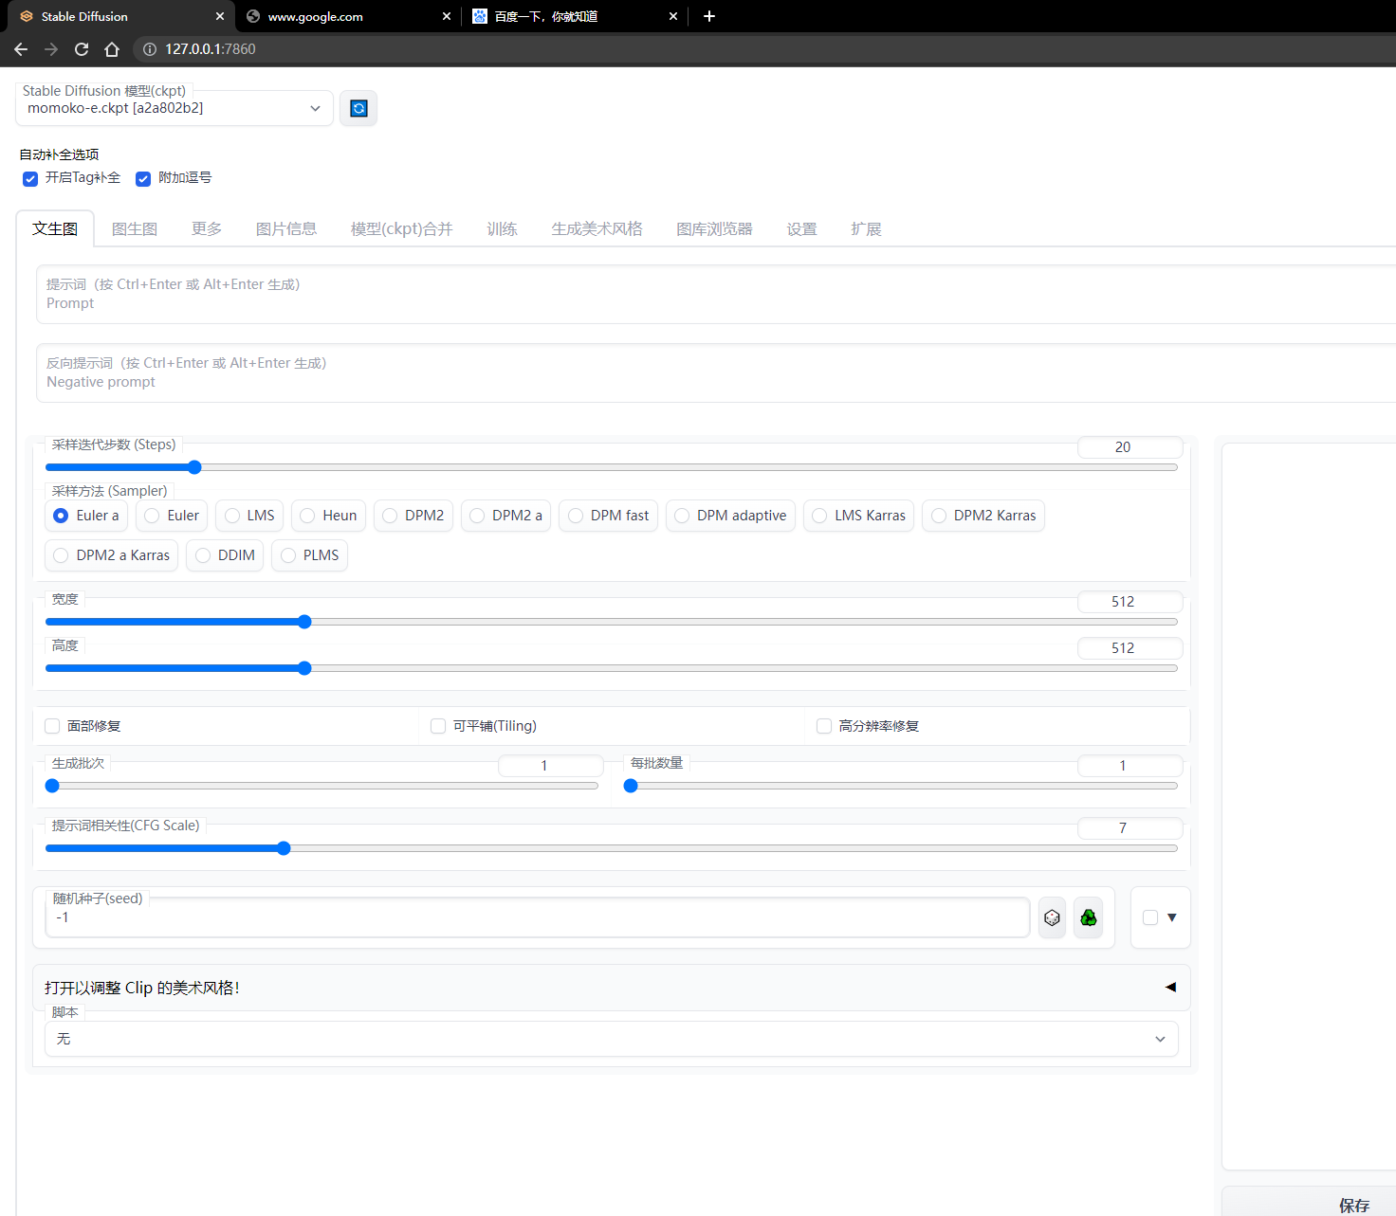Click the recycle icon to reuse last seed
Image resolution: width=1396 pixels, height=1216 pixels.
point(1088,917)
